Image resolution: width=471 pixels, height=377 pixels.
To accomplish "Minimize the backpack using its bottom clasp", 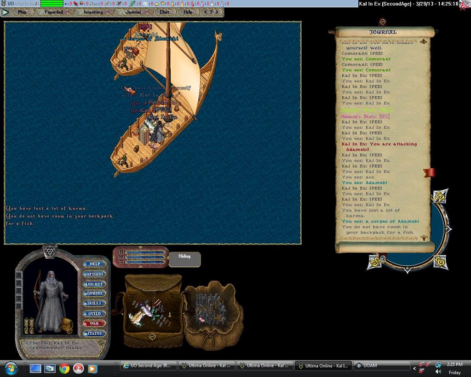I will [153, 337].
